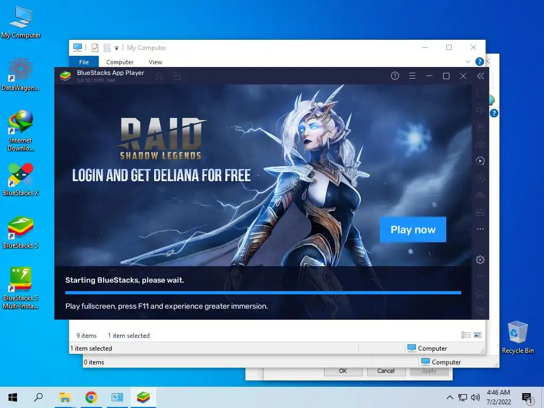Select the BlueStacks X desktop shortcut
Image resolution: width=544 pixels, height=408 pixels.
click(21, 180)
